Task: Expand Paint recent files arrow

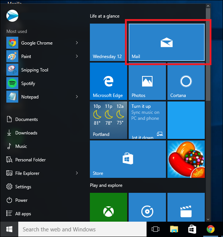Action: (77, 56)
